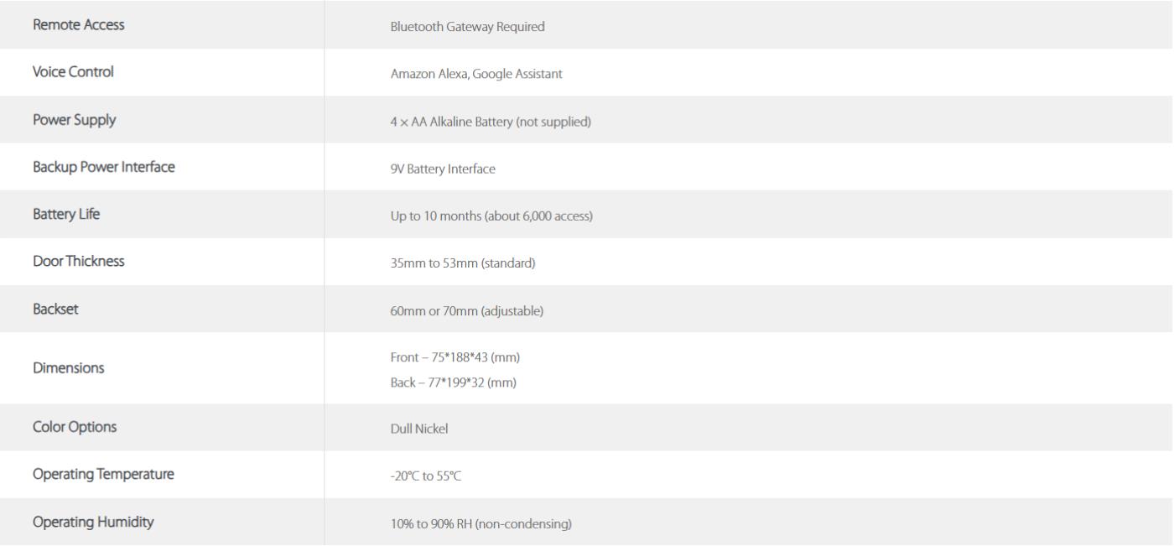This screenshot has height=546, width=1174.
Task: Click the Backset row label
Action: [56, 309]
